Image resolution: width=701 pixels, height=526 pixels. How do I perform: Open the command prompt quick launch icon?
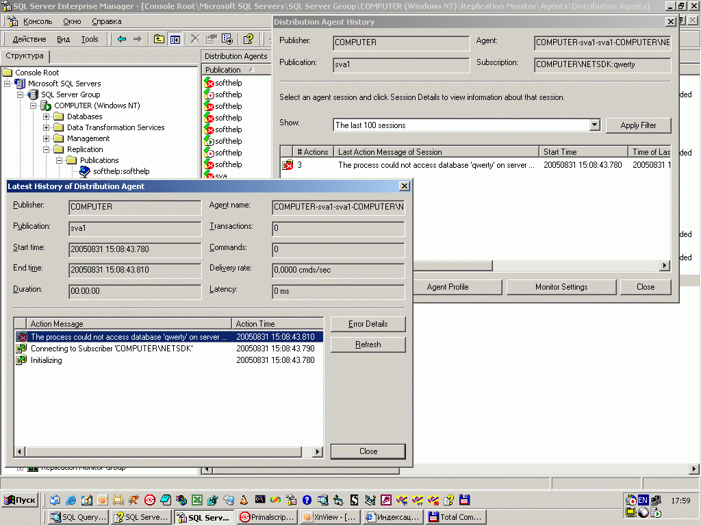coord(259,499)
